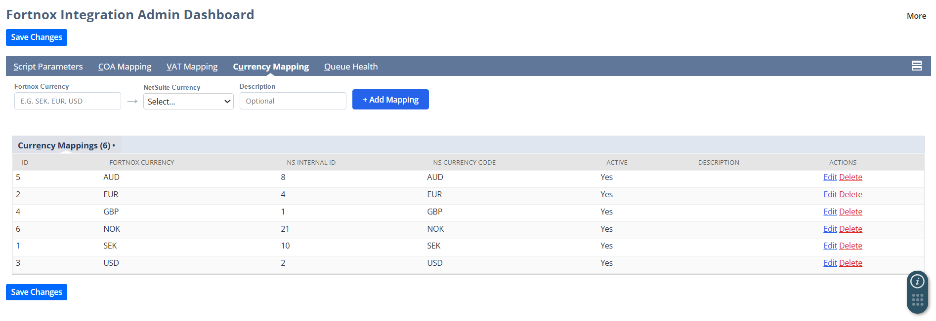Edit the SEK currency mapping

[x=830, y=246]
